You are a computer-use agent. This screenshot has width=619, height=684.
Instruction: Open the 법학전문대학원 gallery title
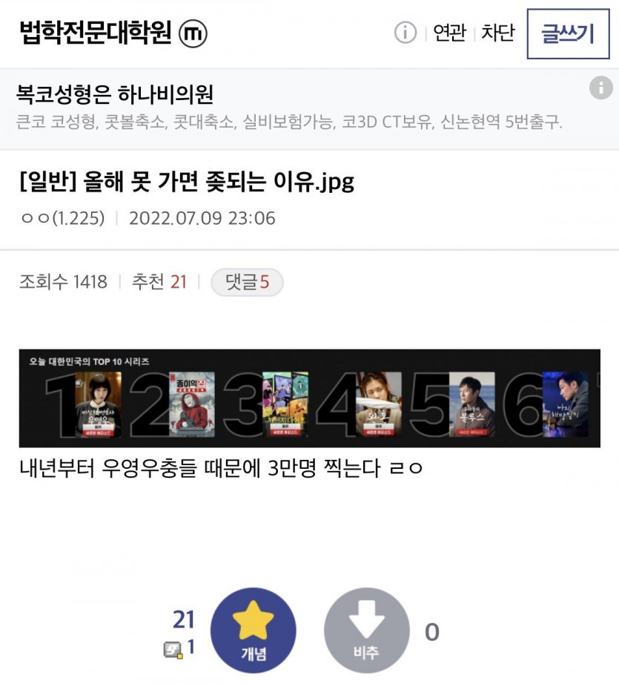click(x=96, y=33)
